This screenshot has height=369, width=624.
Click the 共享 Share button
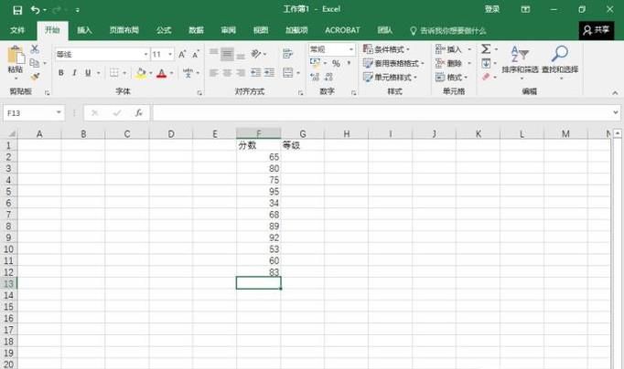(597, 30)
